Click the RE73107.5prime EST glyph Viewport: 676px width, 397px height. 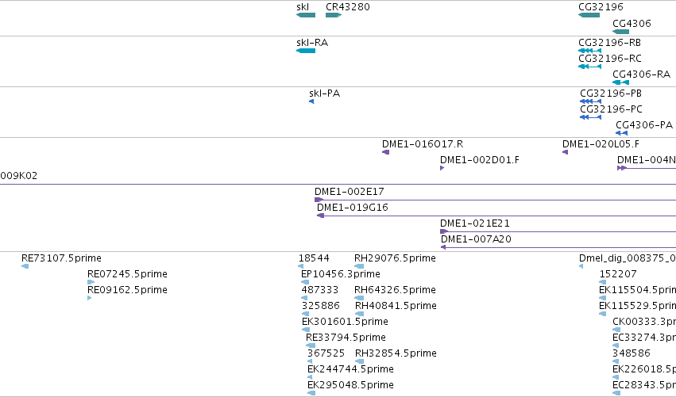pos(25,267)
